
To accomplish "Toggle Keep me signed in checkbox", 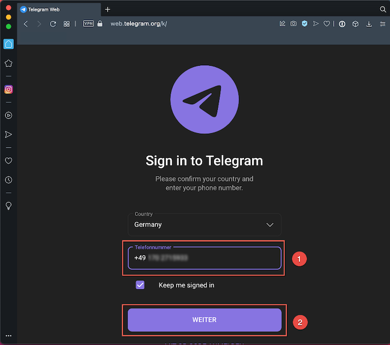I will coord(140,285).
